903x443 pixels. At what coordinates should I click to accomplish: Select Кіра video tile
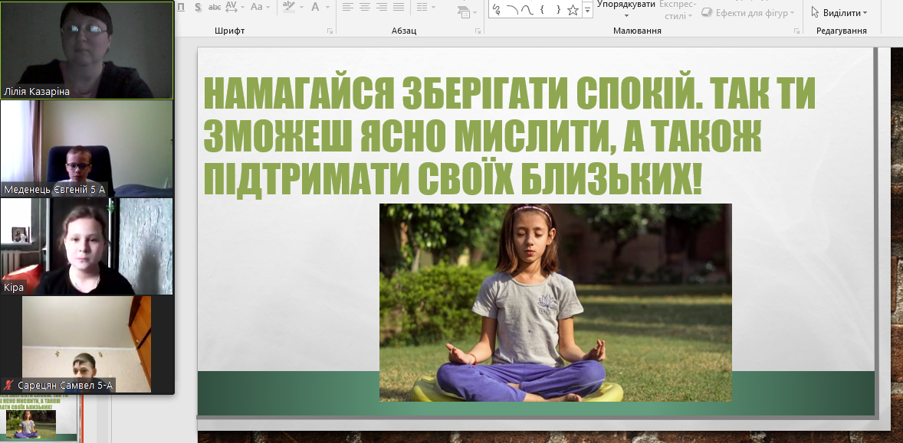87,246
